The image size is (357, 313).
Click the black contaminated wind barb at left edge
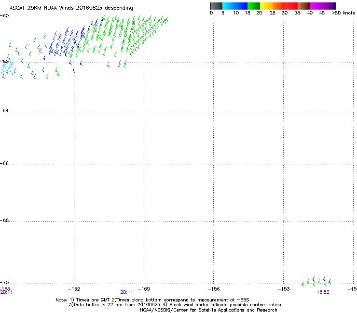[x=3, y=77]
